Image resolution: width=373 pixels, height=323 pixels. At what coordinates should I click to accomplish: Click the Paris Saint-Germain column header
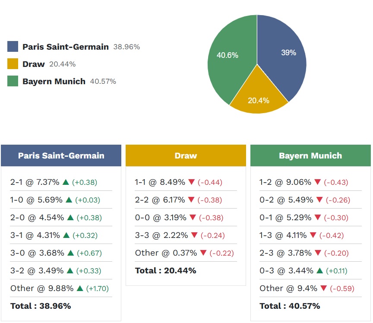click(61, 155)
